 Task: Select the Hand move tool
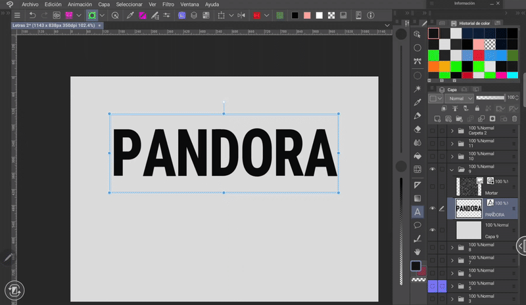417,251
